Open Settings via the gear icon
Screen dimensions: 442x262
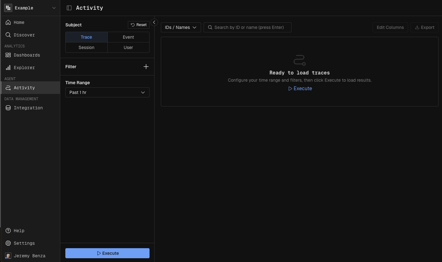click(x=8, y=243)
